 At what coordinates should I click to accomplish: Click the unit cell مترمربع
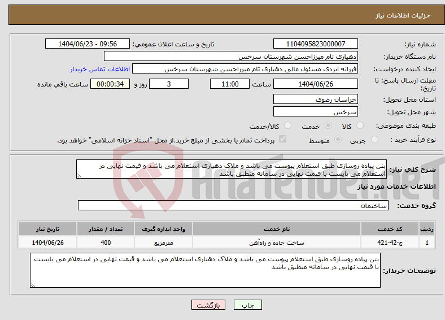[163, 243]
